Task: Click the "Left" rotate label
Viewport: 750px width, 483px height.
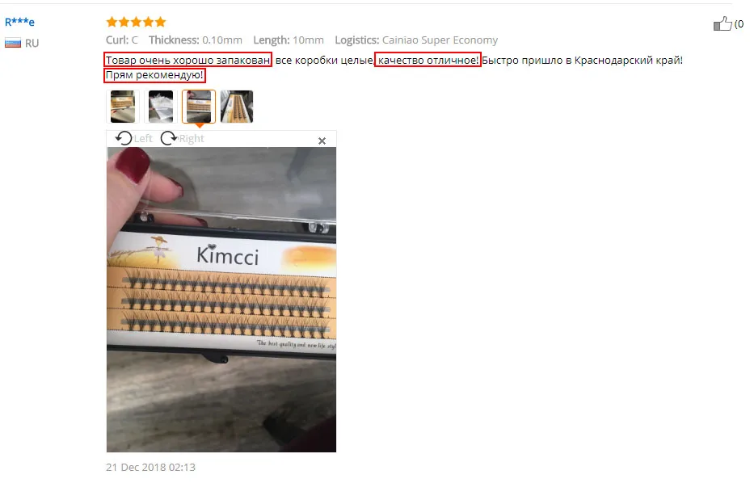Action: click(143, 139)
